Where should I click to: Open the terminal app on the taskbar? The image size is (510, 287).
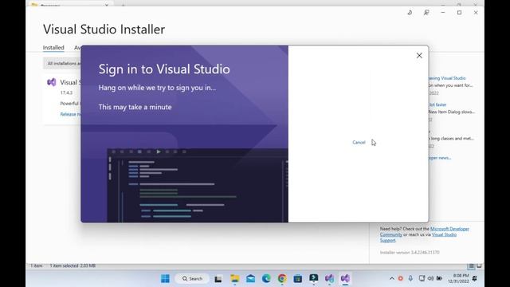(313, 278)
